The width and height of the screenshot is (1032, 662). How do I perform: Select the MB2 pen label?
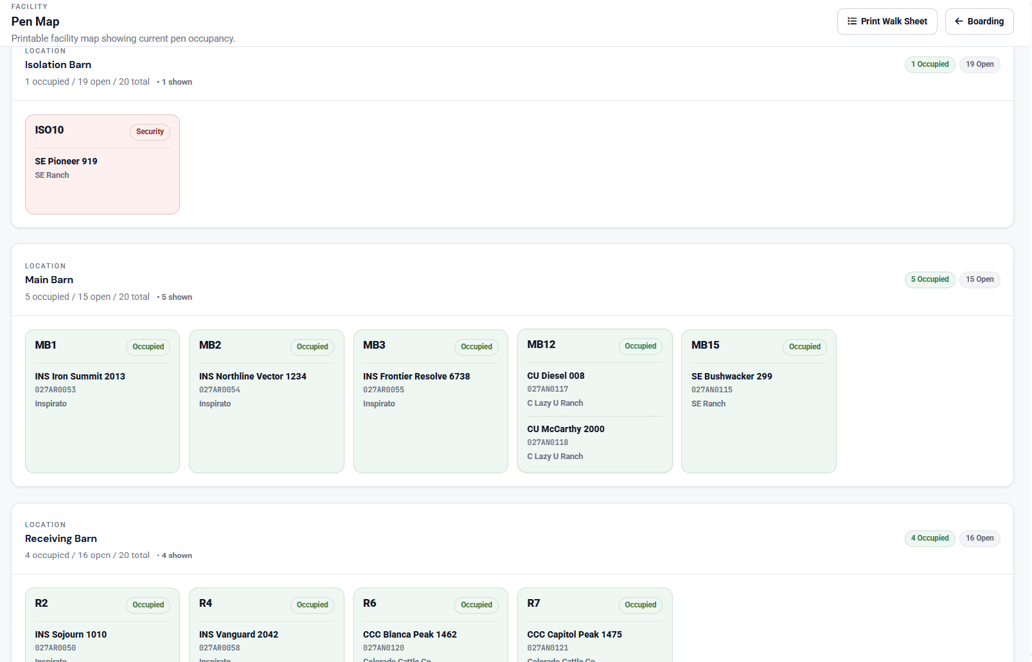[210, 345]
